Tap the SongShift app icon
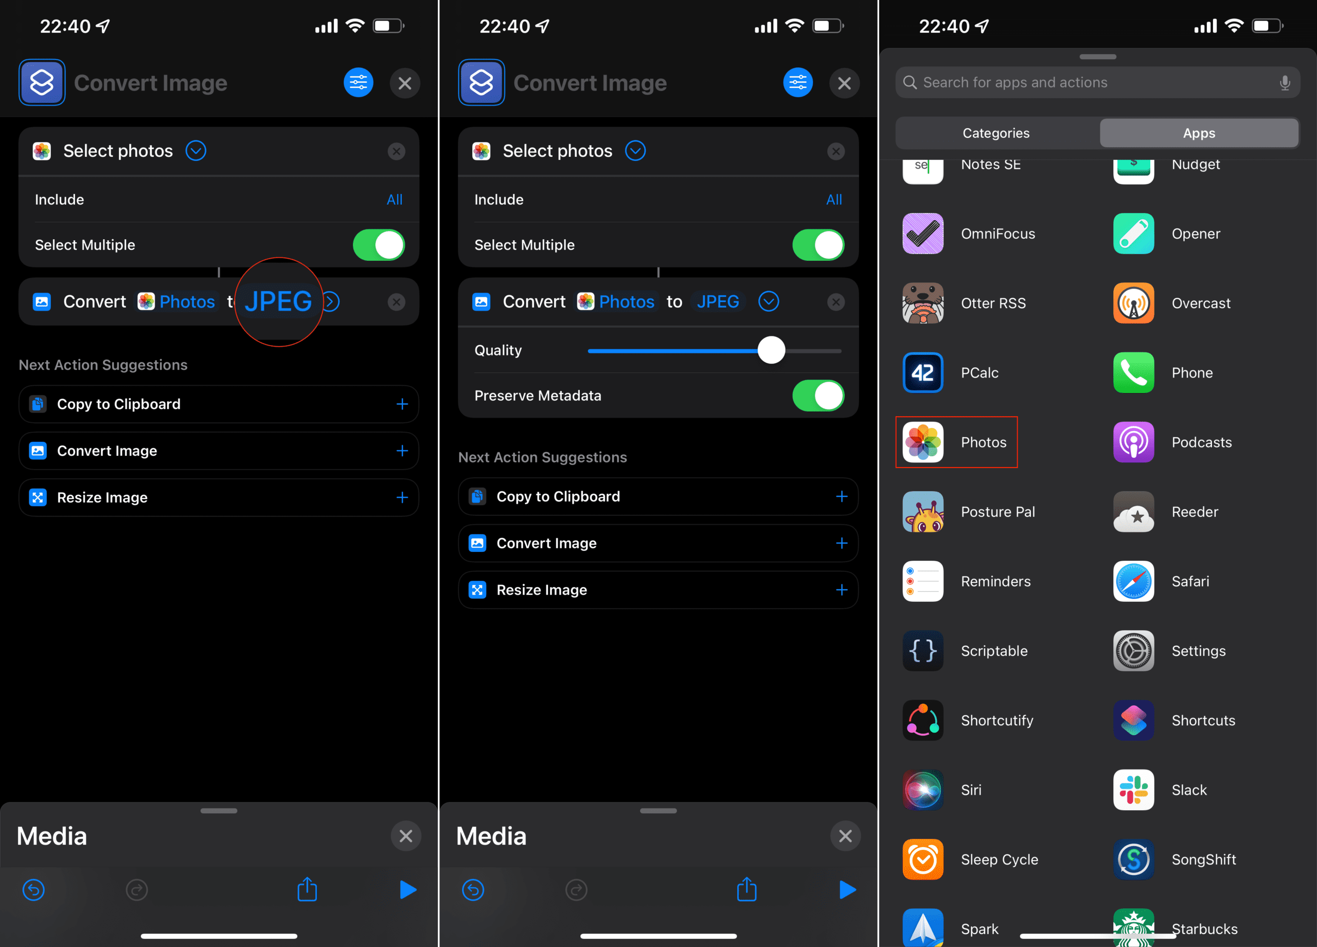The height and width of the screenshot is (947, 1317). (x=1133, y=860)
